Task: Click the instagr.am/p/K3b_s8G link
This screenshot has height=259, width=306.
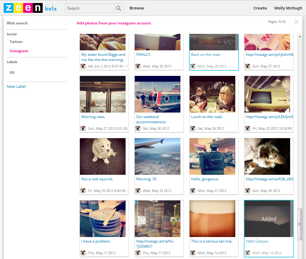Action: tap(269, 179)
